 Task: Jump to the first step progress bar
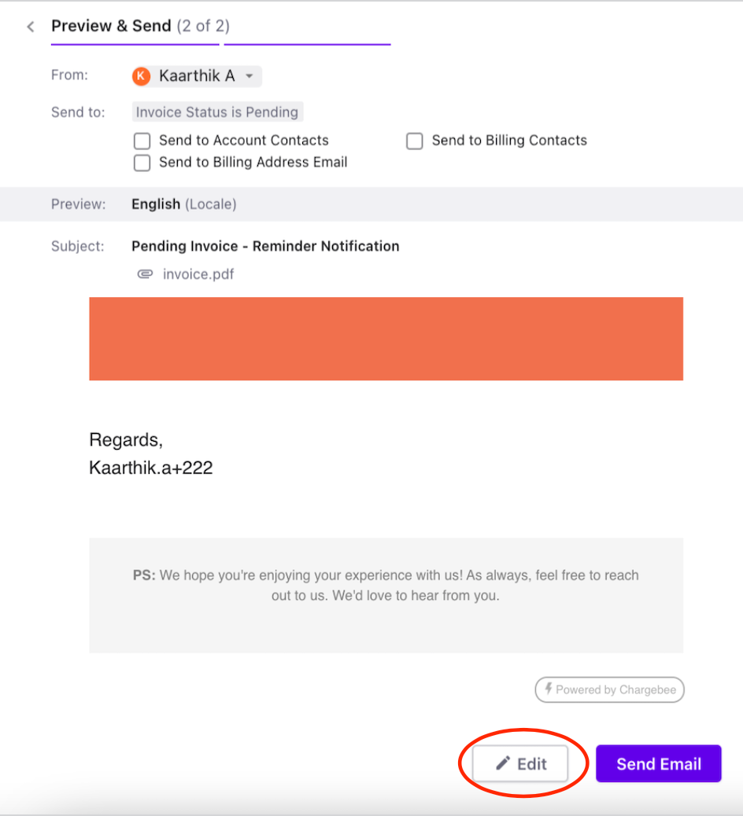(x=135, y=44)
